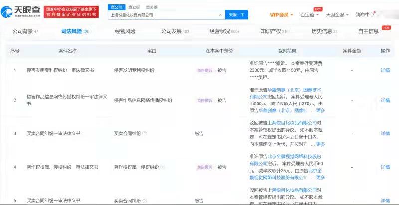
Task: Click the 裁判结果 column header
Action: [x=287, y=51]
